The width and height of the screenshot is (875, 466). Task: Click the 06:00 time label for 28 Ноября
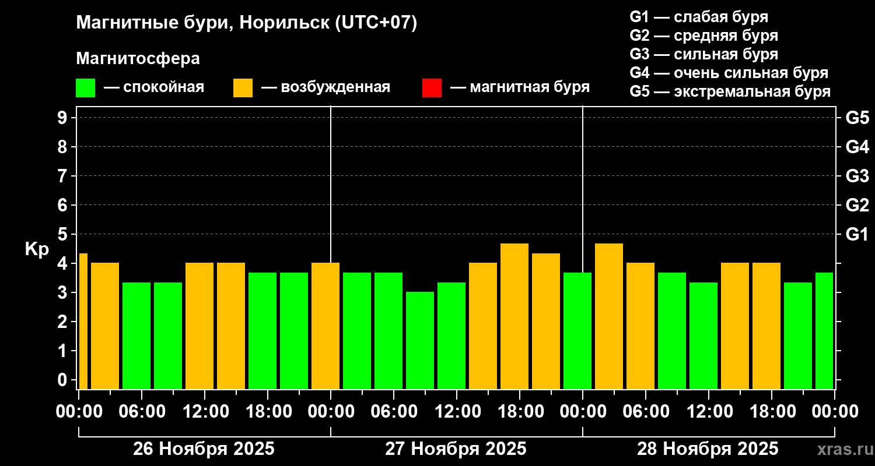click(x=646, y=412)
